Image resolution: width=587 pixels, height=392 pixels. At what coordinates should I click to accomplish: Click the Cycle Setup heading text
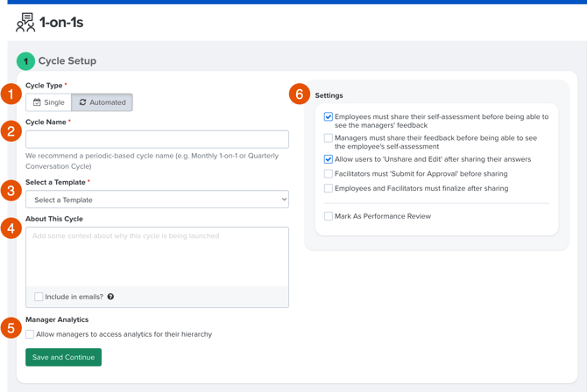[x=67, y=61]
